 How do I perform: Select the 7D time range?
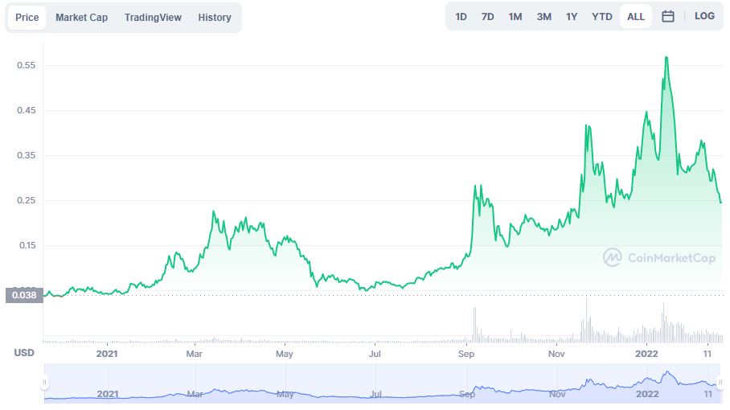point(487,17)
